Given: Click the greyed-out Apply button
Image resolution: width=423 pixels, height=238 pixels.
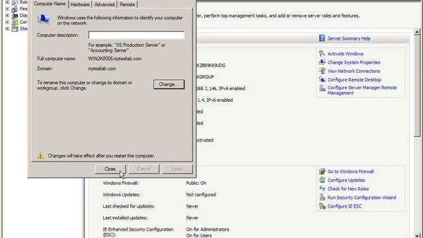Looking at the screenshot, I should (177, 169).
